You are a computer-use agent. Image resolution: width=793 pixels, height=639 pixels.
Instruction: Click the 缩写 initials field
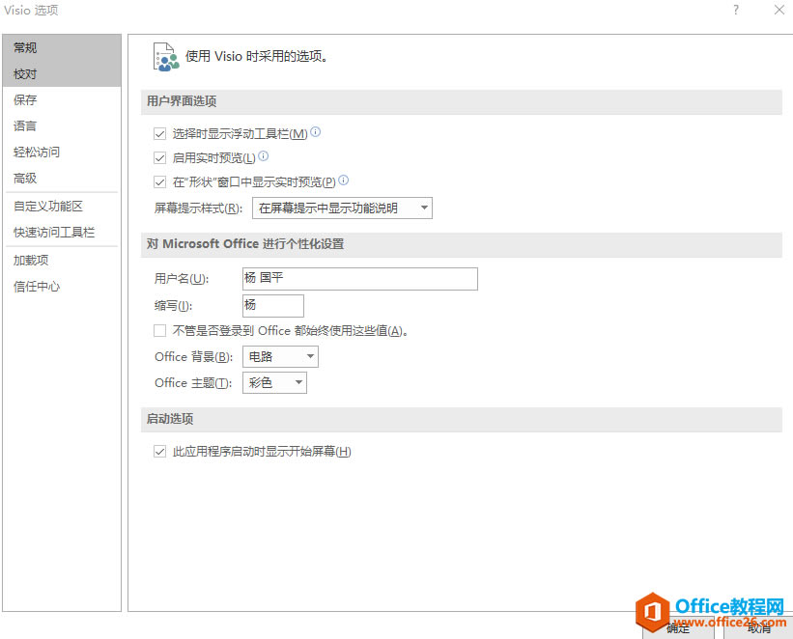273,306
